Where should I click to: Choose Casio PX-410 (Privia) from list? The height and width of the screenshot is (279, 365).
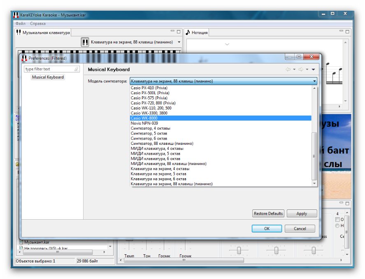click(x=221, y=88)
